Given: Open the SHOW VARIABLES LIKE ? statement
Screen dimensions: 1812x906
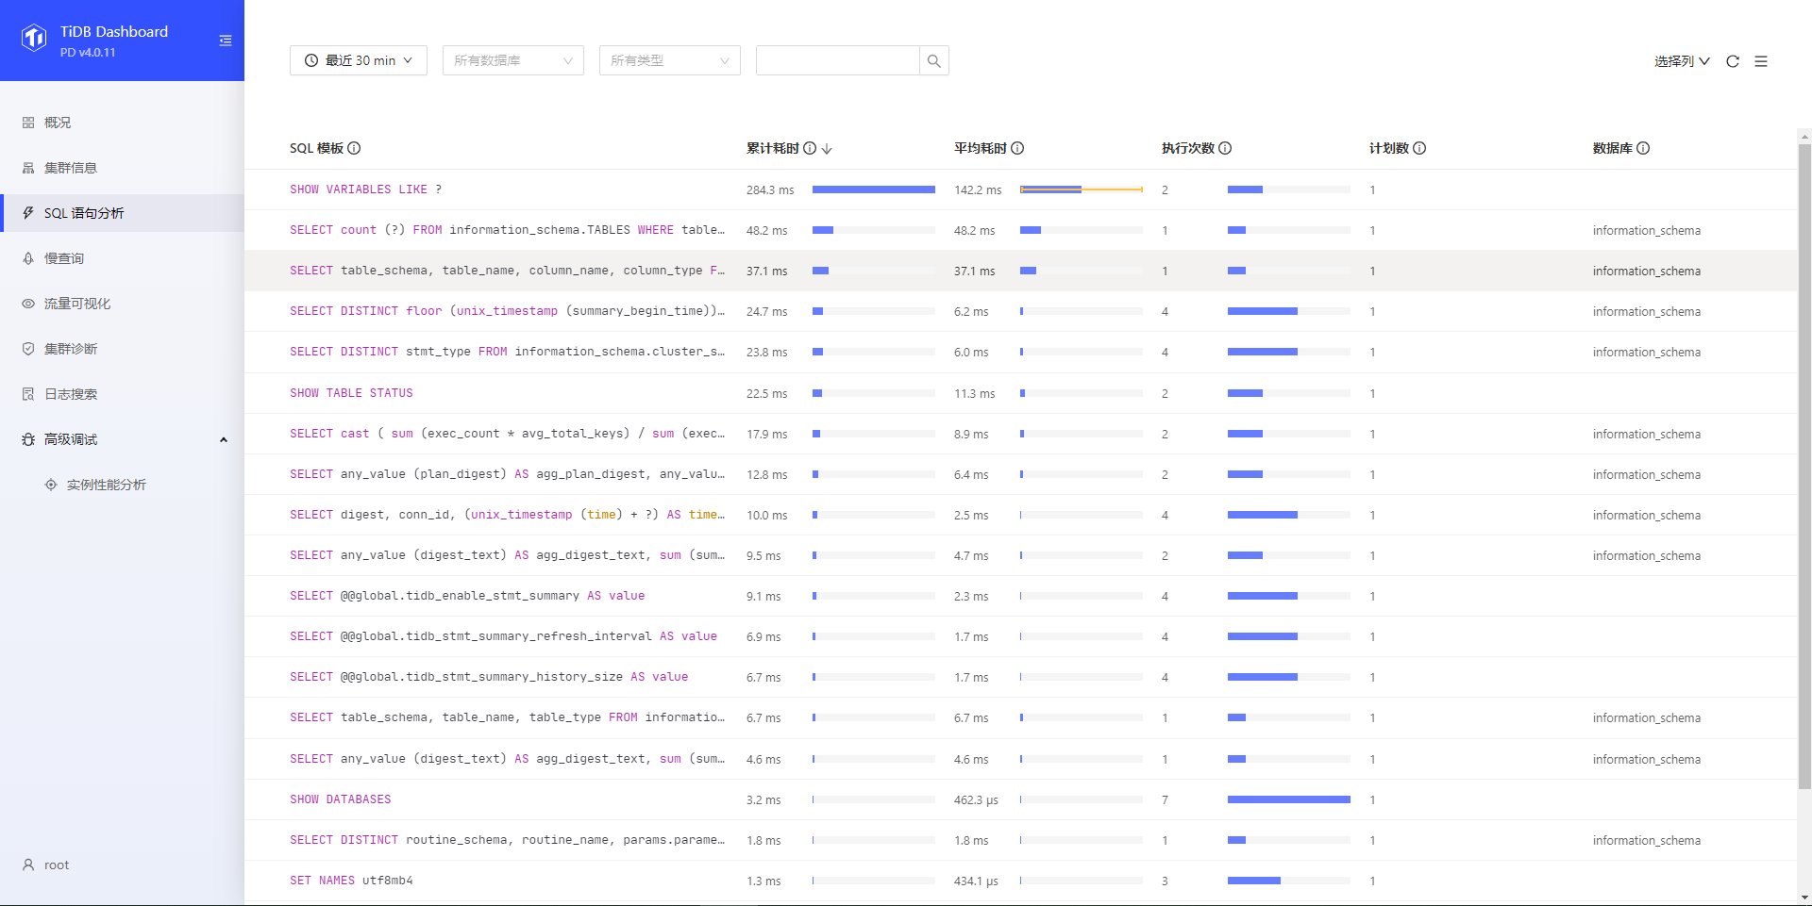Looking at the screenshot, I should tap(366, 189).
